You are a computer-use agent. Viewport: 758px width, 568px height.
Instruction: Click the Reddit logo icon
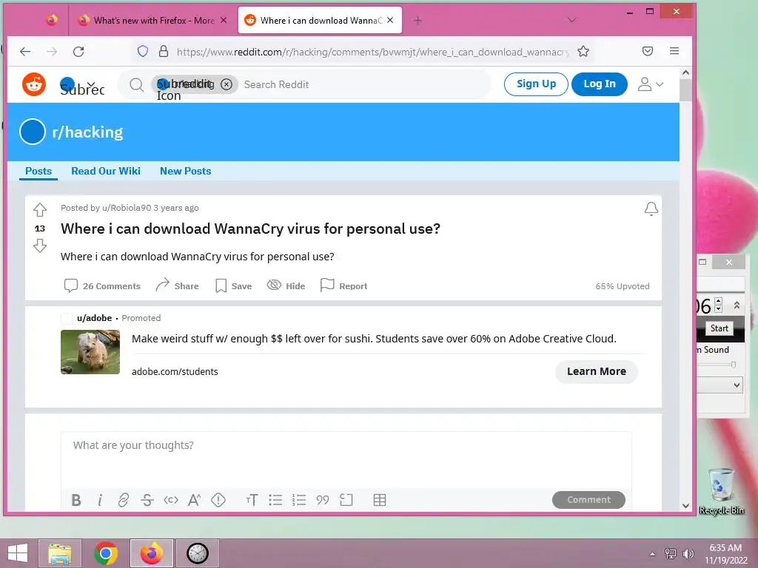[x=34, y=84]
